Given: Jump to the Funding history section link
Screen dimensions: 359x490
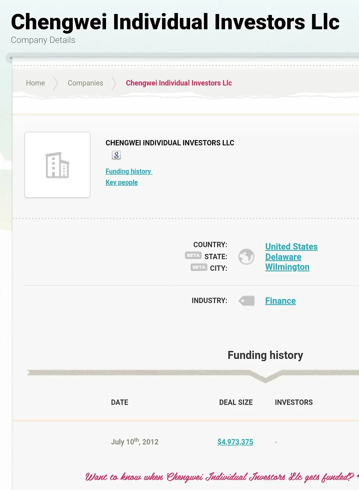Looking at the screenshot, I should click(129, 171).
